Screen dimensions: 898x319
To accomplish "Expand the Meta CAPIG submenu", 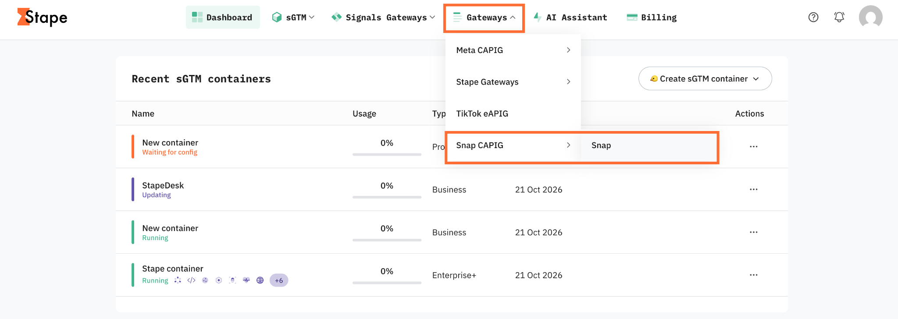I will [513, 50].
